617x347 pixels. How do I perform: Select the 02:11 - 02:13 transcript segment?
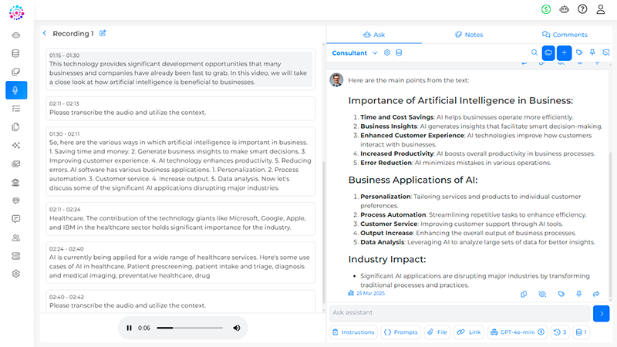(180, 108)
